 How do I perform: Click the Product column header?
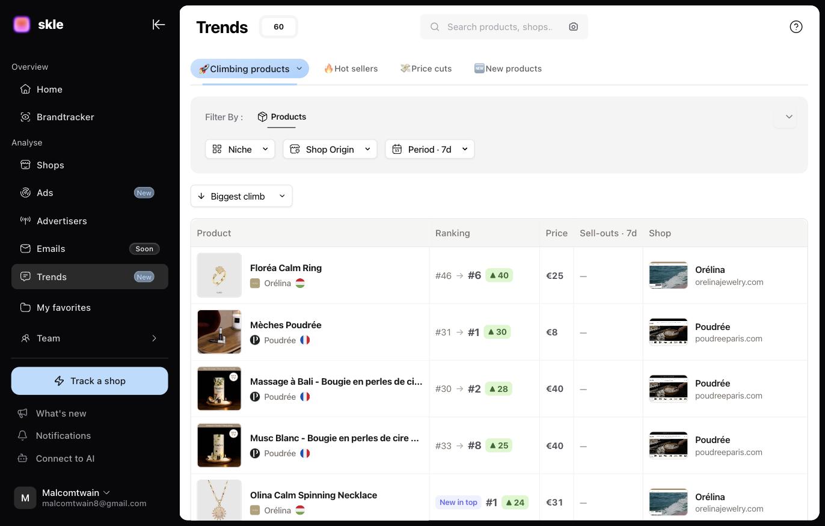[x=214, y=233]
